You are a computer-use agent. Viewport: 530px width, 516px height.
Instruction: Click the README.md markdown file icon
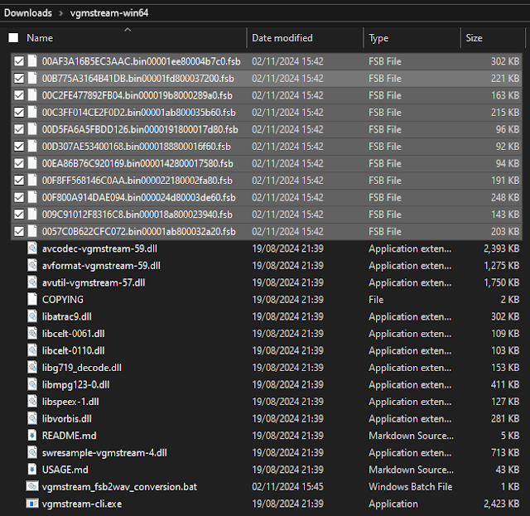click(32, 435)
